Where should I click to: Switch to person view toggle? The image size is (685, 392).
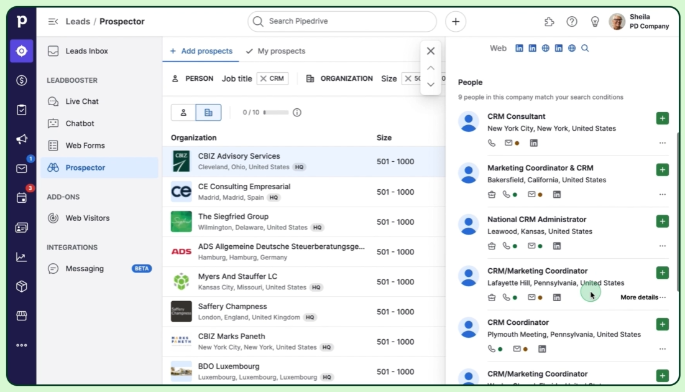coord(183,113)
